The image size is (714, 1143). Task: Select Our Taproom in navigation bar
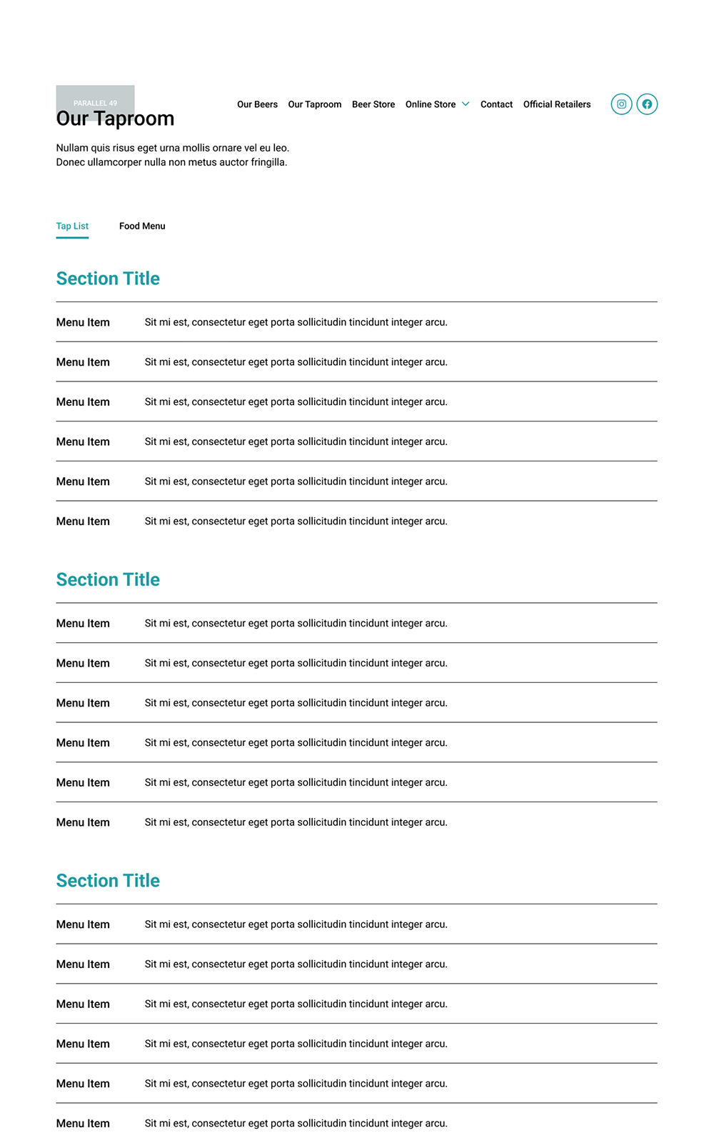[x=314, y=104]
